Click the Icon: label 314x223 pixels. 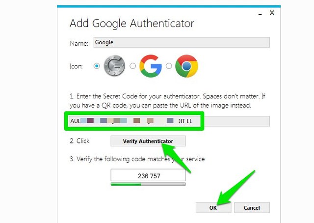[76, 66]
